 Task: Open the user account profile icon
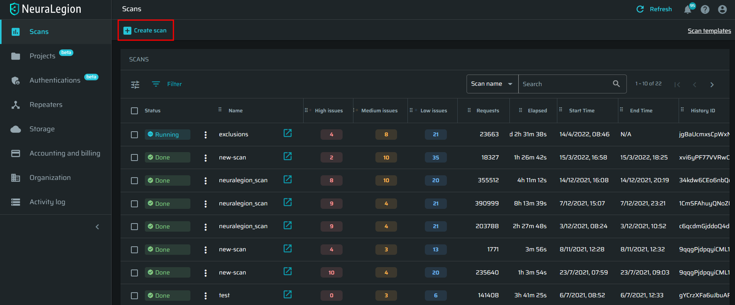pos(722,9)
